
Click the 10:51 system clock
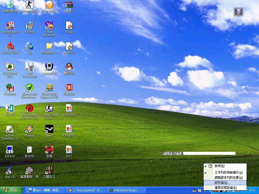pos(252,190)
